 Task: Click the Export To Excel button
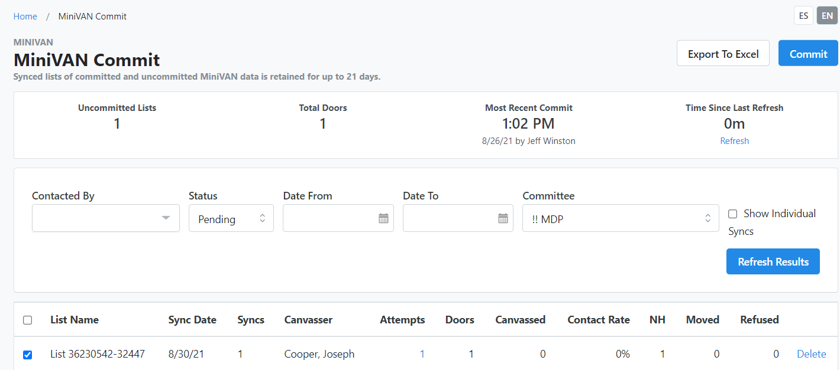pyautogui.click(x=723, y=54)
